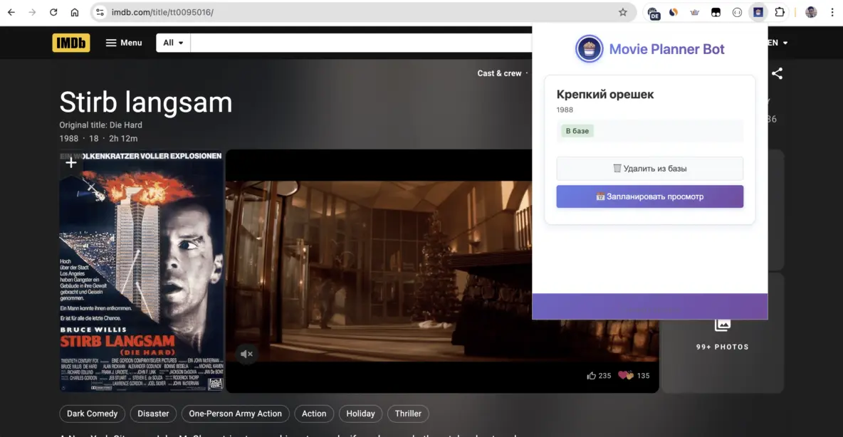The height and width of the screenshot is (437, 843).
Task: Click the bookmark star in the address bar
Action: pyautogui.click(x=622, y=12)
